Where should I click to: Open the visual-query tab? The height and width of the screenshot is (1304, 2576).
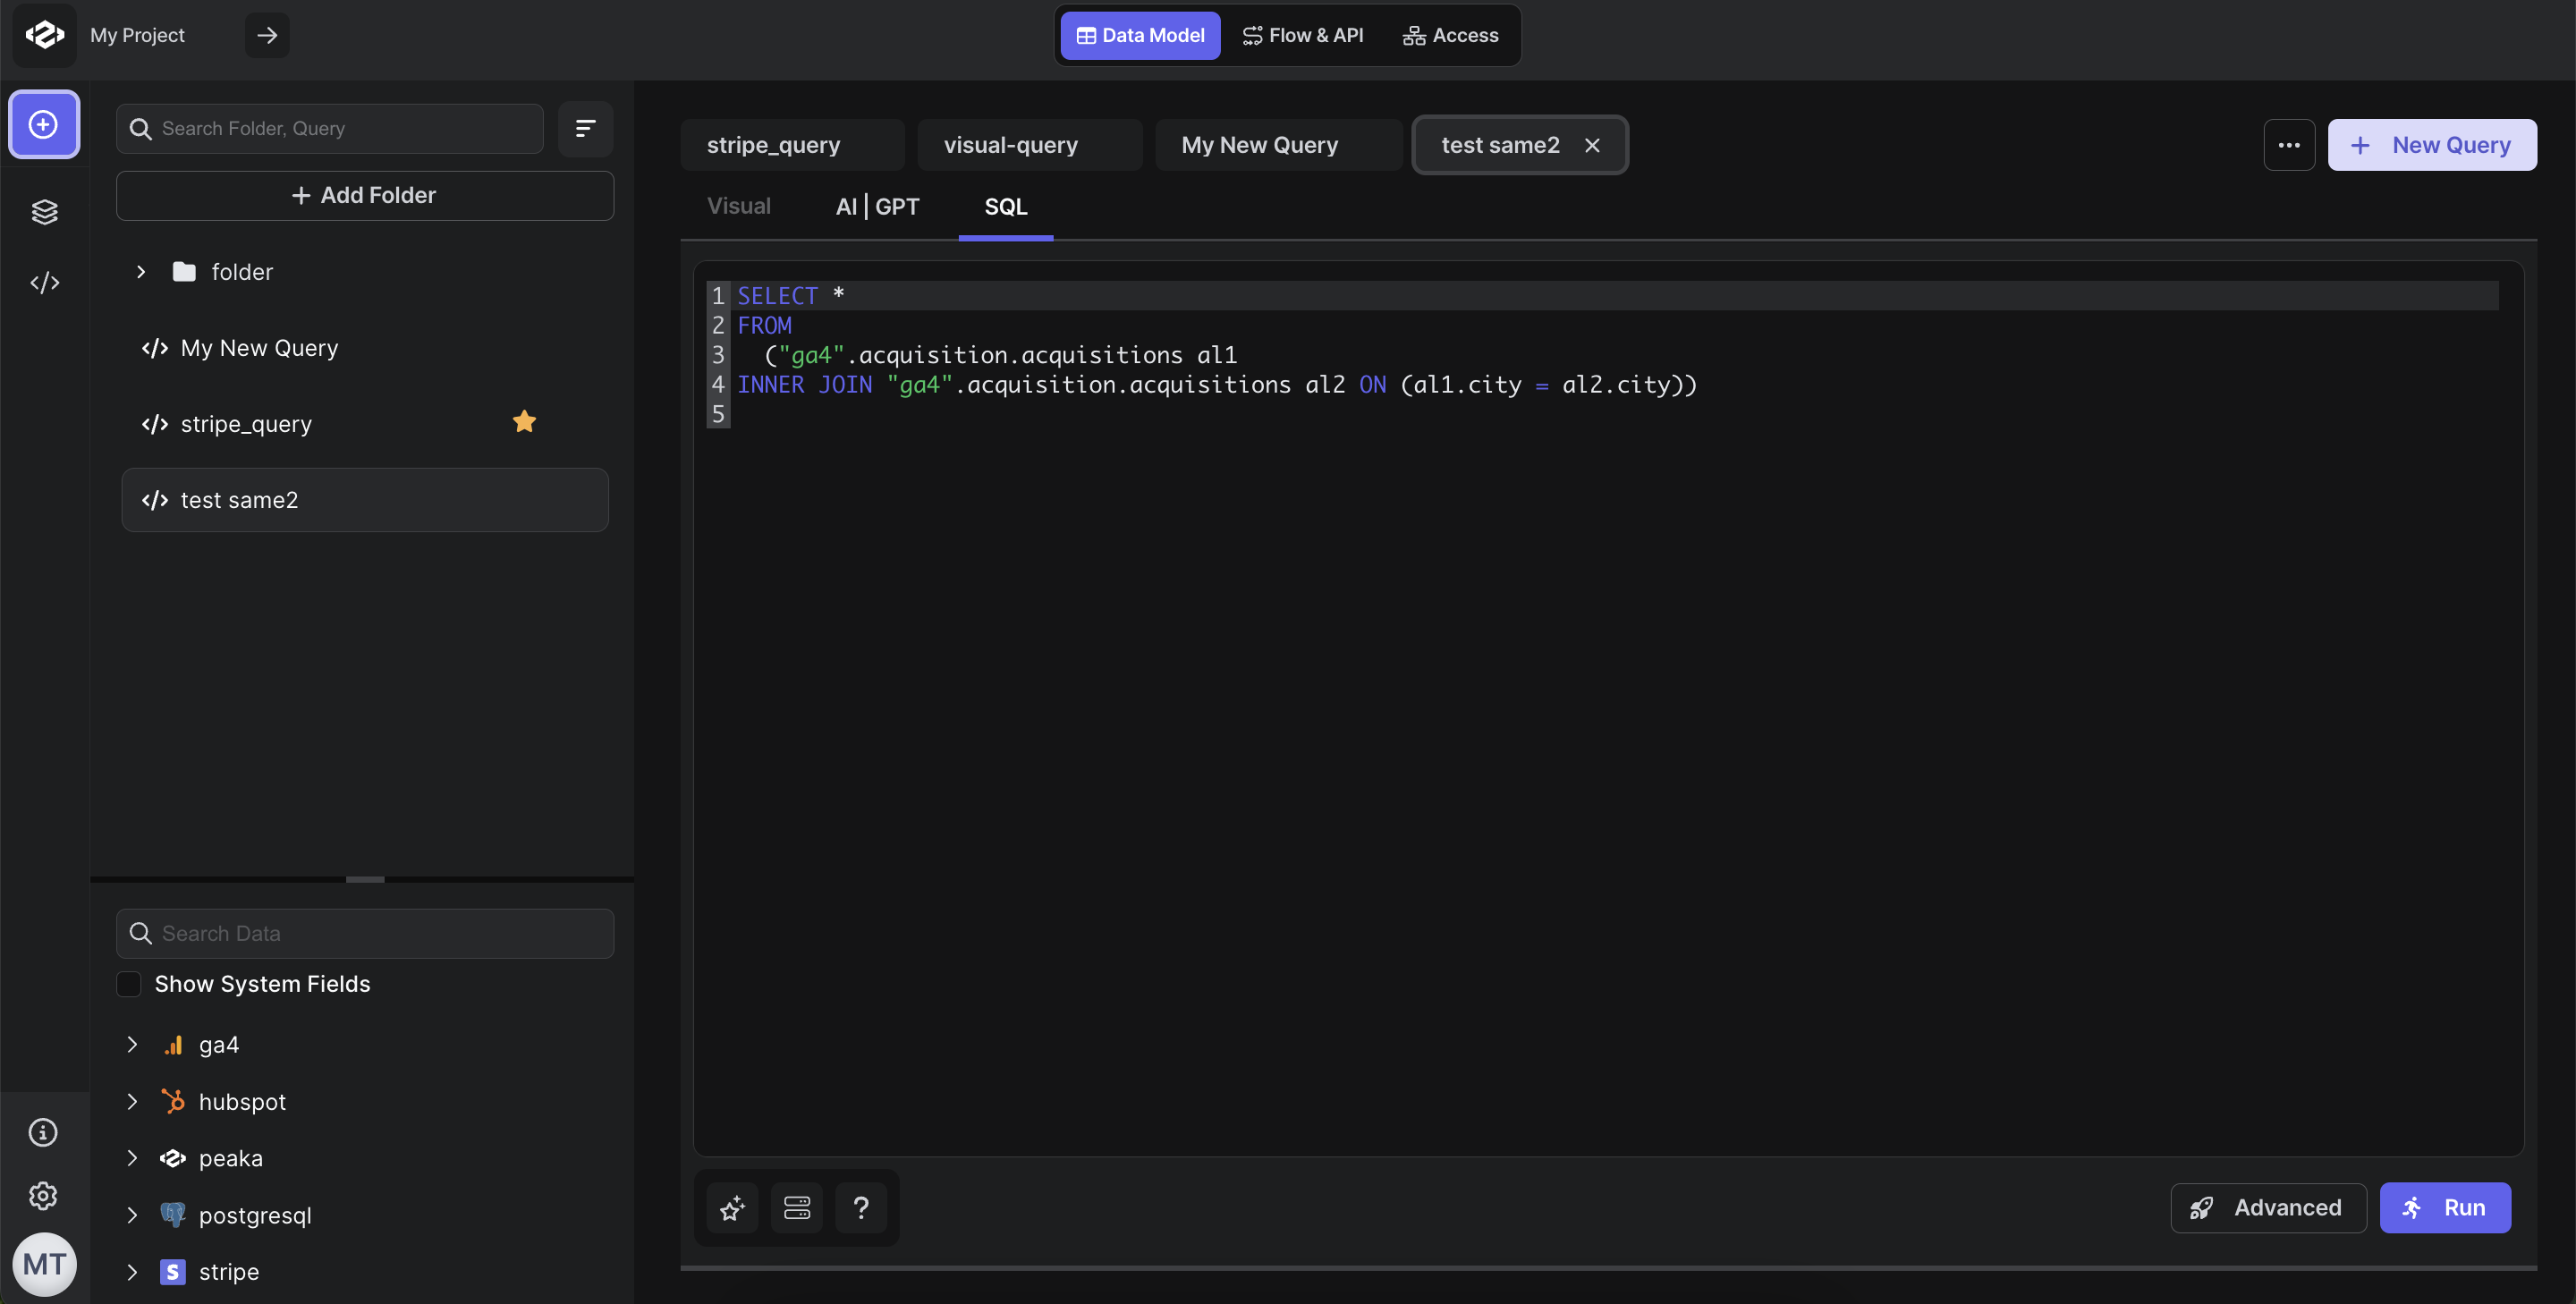[1029, 145]
